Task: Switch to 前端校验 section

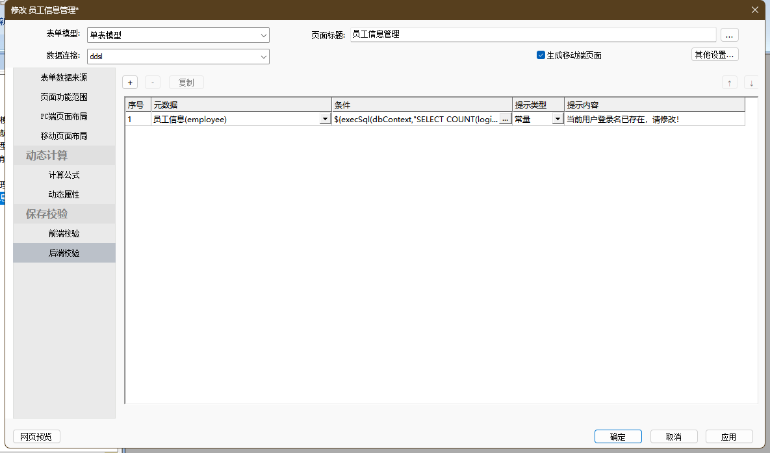Action: (64, 233)
